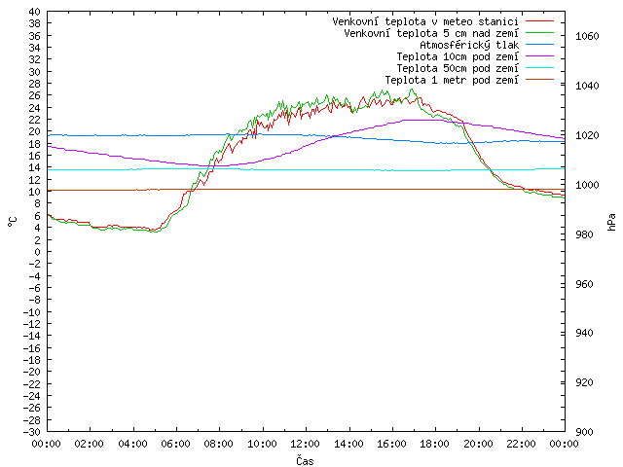
Task: Click the 1040 pressure axis label
Action: pos(587,86)
